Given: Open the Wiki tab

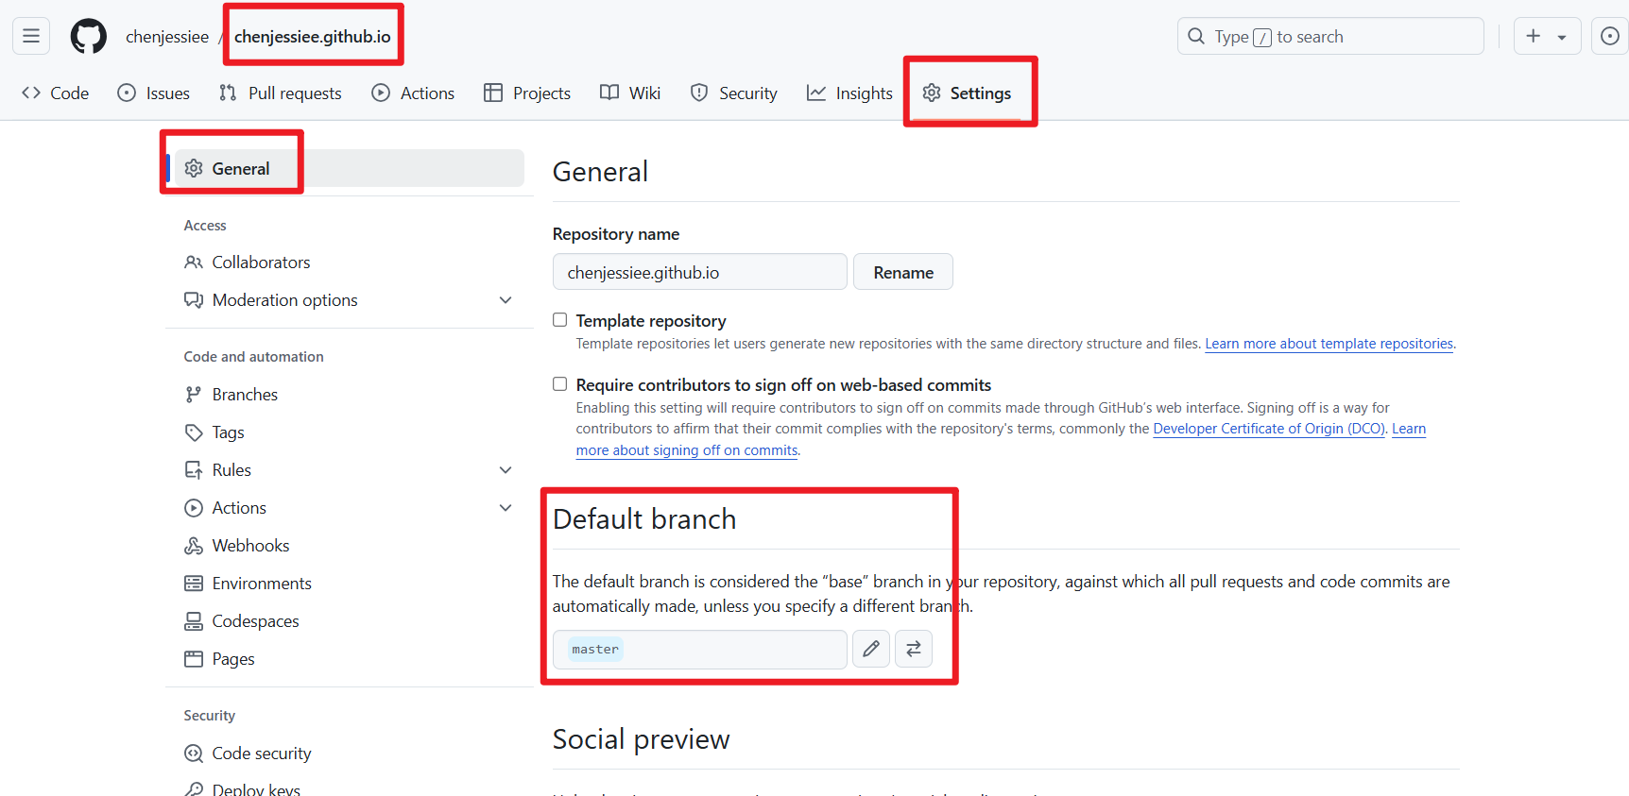Looking at the screenshot, I should (630, 93).
